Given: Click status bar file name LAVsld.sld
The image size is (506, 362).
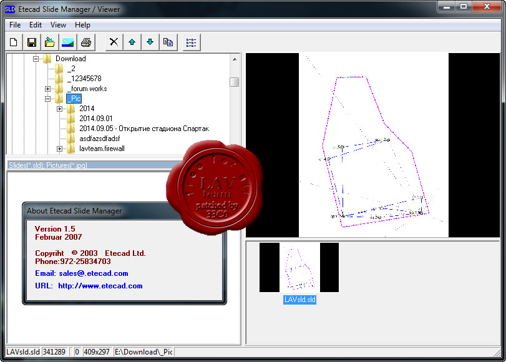Looking at the screenshot, I should point(23,352).
